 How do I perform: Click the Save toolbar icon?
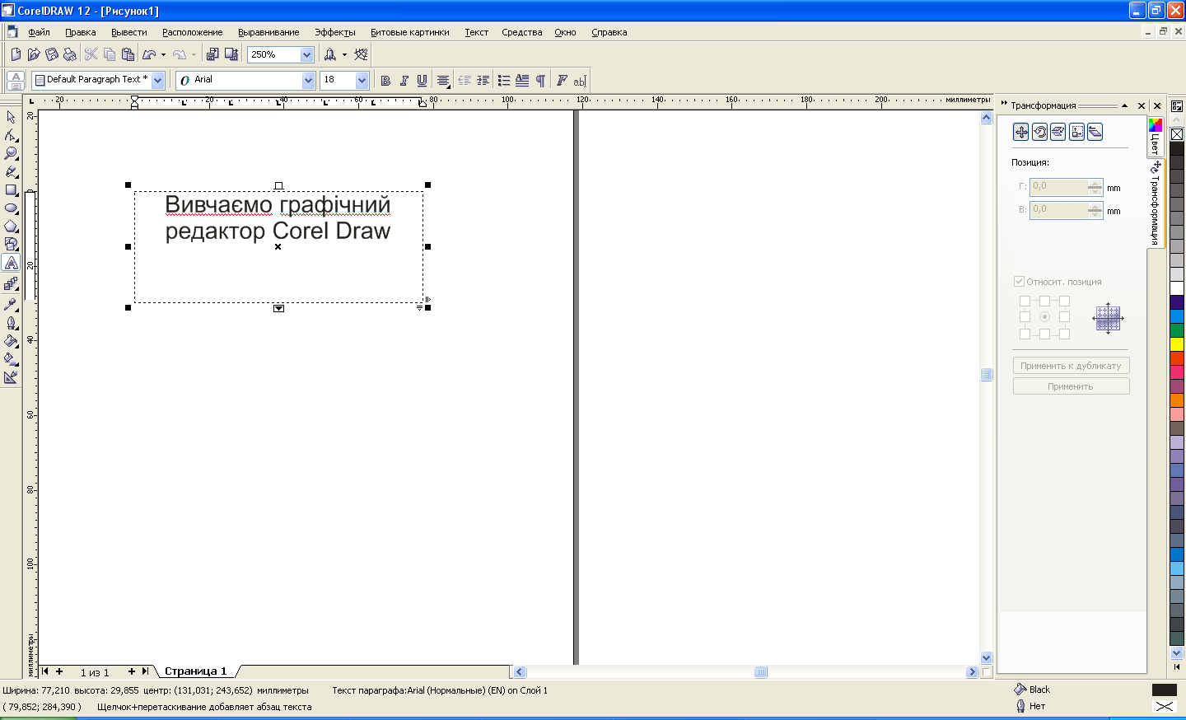point(52,54)
